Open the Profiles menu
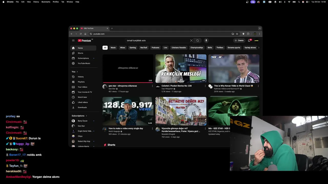Screen dimensions: 328x184 point(56,2)
